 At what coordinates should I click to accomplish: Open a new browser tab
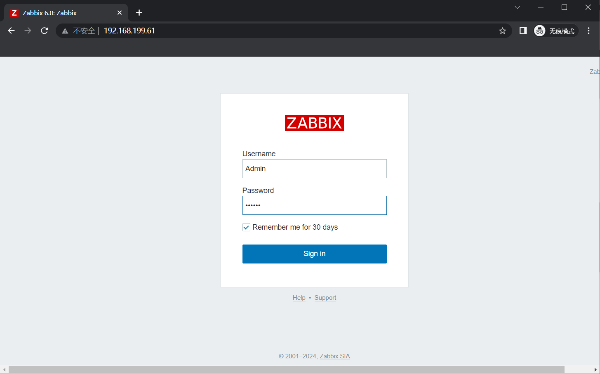coord(139,12)
